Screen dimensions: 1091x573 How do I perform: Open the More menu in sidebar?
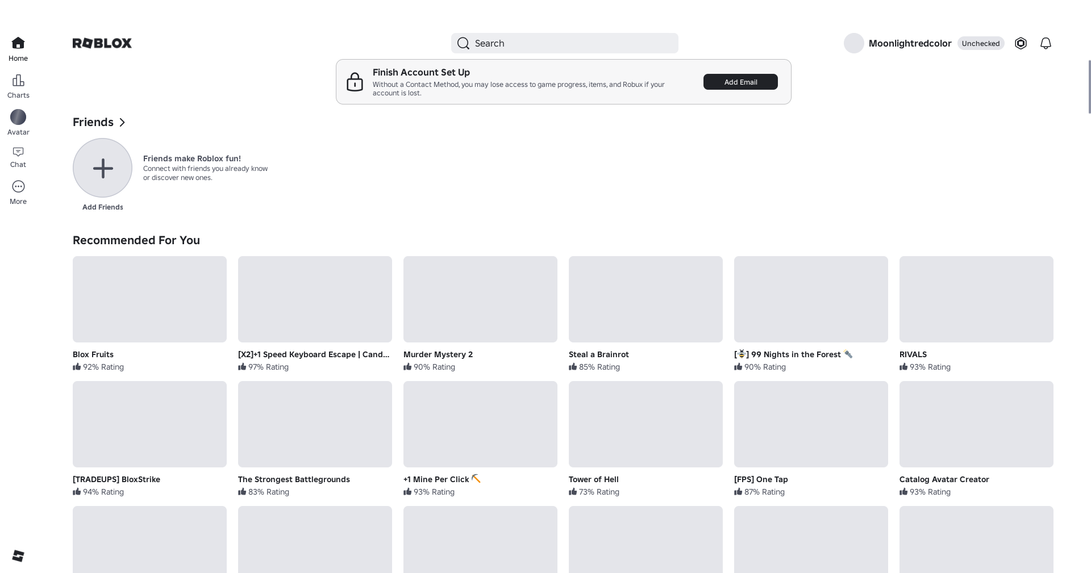pos(18,186)
